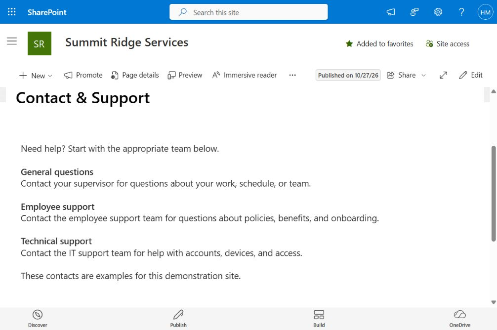Open the Publish tab in bottom bar

tap(178, 319)
